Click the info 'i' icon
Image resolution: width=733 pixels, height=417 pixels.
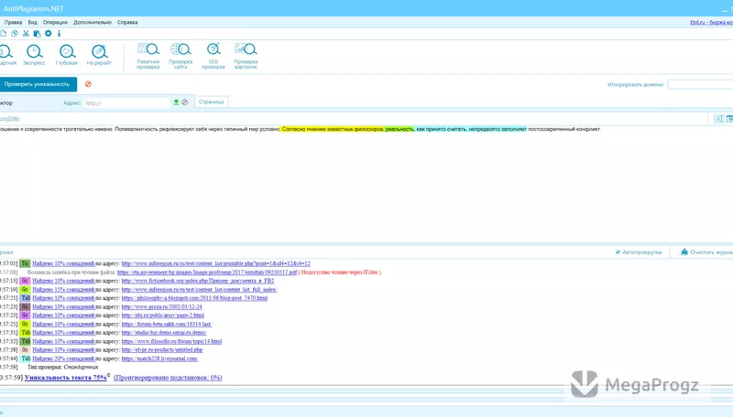click(59, 34)
